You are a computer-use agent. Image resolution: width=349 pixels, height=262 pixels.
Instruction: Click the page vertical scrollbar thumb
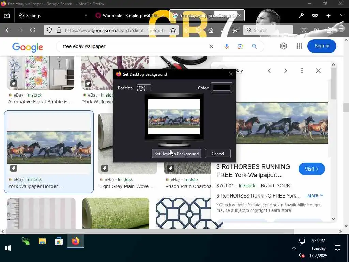(x=346, y=107)
